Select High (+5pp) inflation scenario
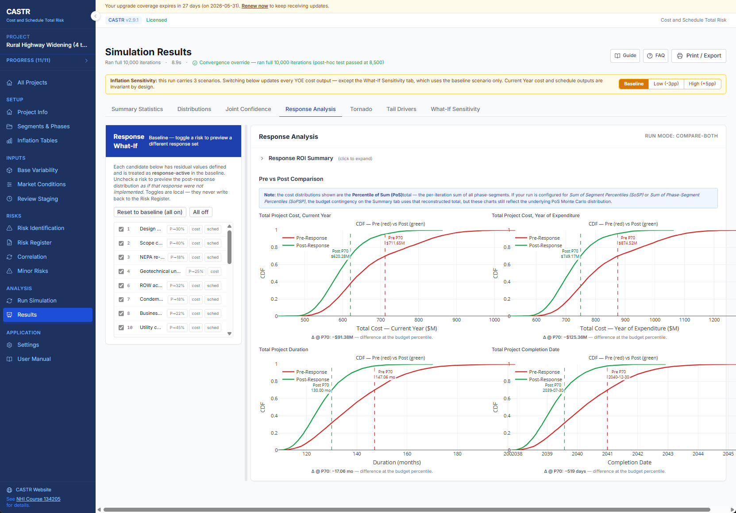The width and height of the screenshot is (736, 513). pos(702,84)
